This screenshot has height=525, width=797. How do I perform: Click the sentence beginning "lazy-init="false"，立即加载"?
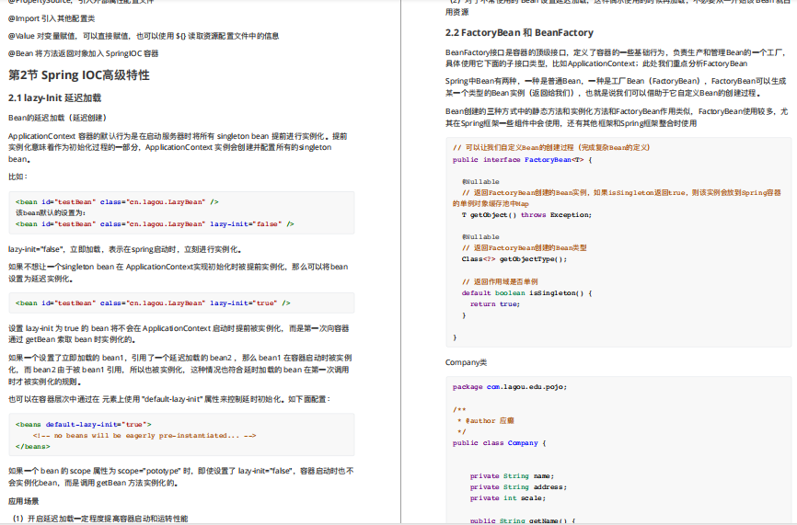[x=124, y=249]
